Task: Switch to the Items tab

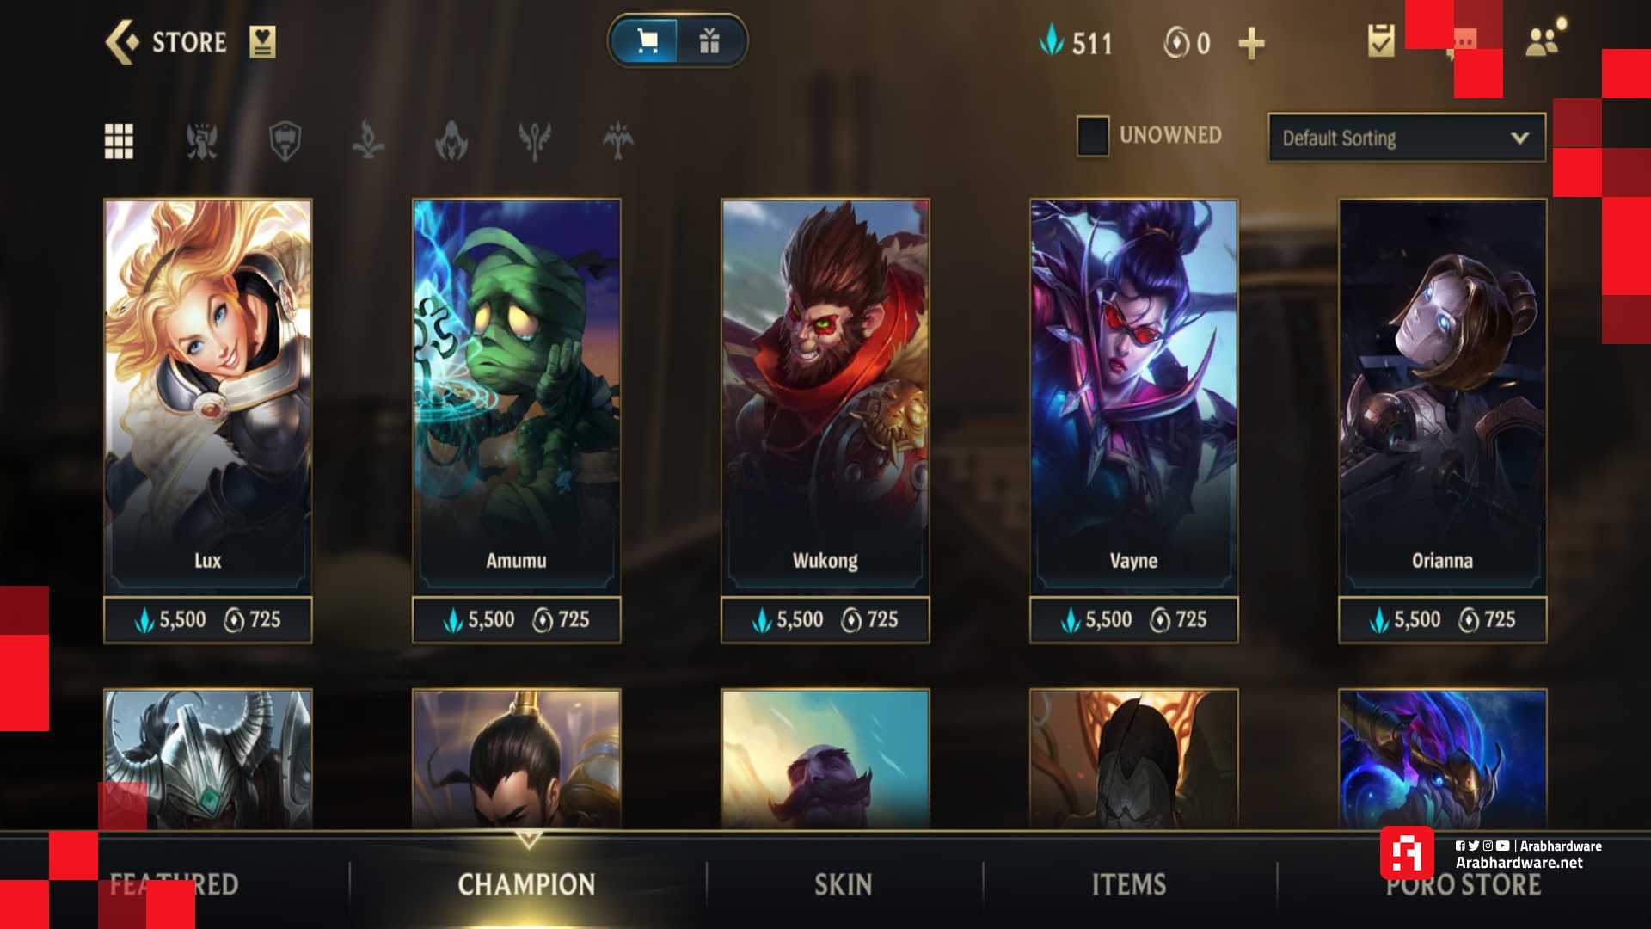Action: coord(1129,884)
